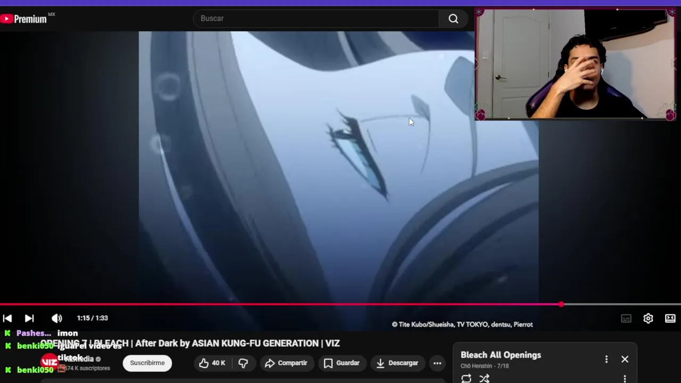Open the playlist panel three-dot options menu
Screen dimensions: 681x383
[x=606, y=359]
